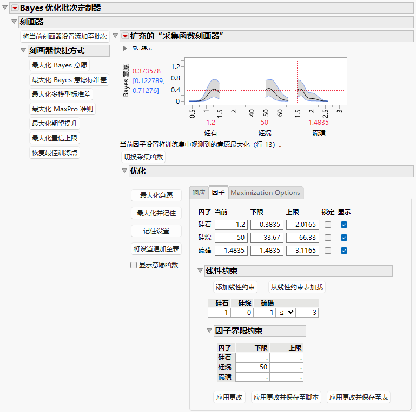Click linear constraint right-hand value 3
Screen dimensions: 416x412
pos(307,313)
